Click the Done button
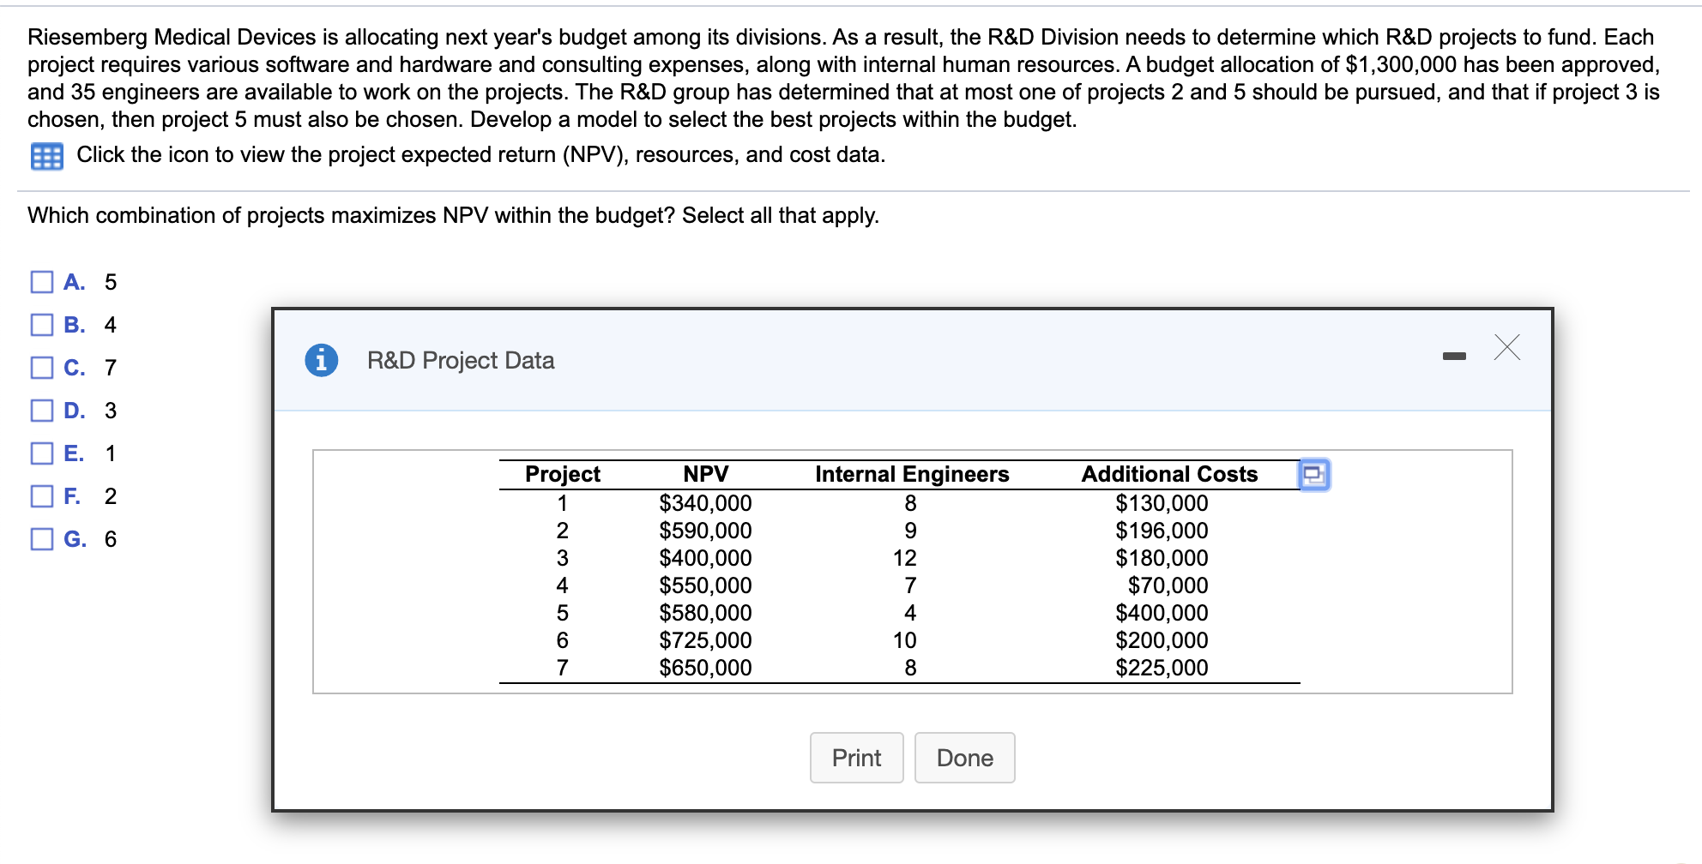 (x=965, y=758)
